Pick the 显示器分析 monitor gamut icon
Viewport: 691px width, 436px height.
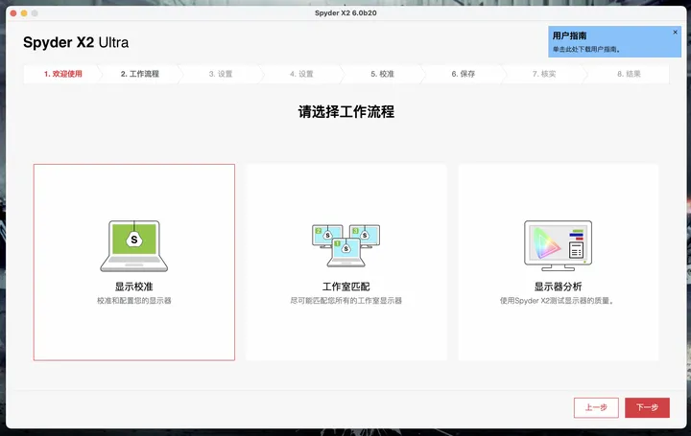point(558,245)
